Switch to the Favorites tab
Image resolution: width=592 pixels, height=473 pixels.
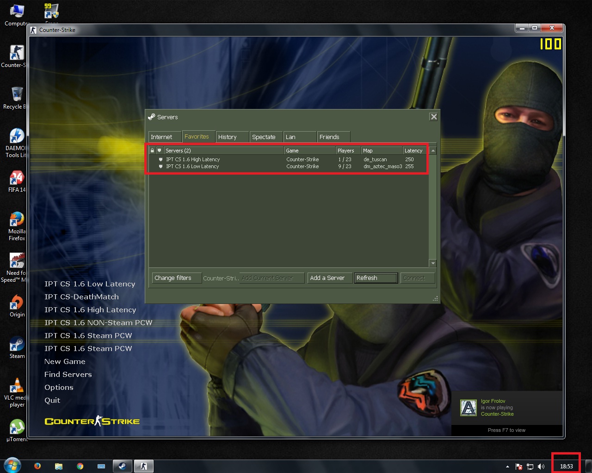click(x=198, y=136)
